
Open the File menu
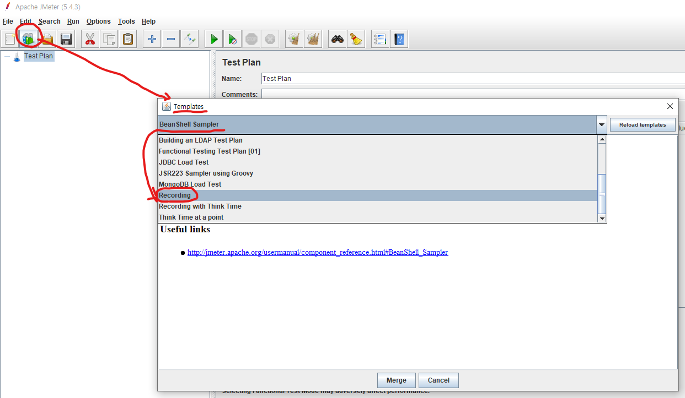[x=8, y=21]
